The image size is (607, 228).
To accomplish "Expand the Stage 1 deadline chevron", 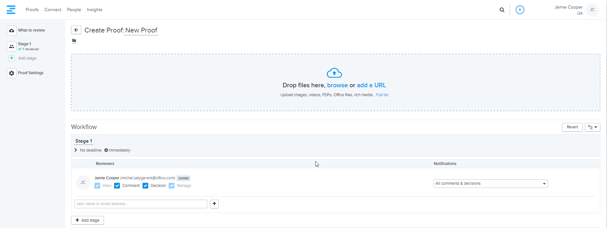I will [x=76, y=150].
